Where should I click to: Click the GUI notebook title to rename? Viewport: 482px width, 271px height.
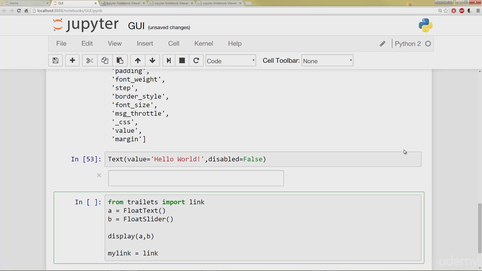tap(136, 26)
